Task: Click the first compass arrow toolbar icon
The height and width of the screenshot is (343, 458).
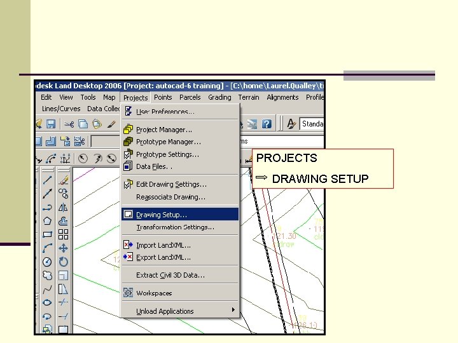Action: (83, 158)
